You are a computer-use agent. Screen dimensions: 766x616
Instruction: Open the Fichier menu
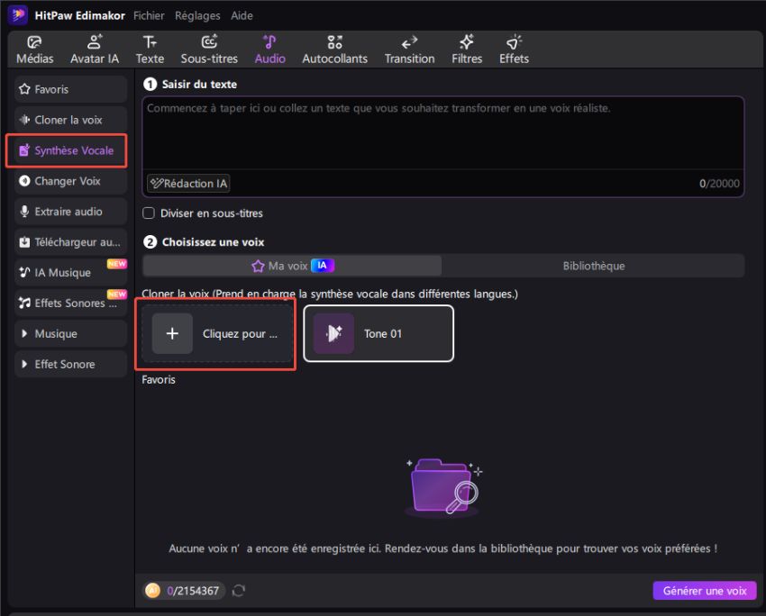coord(149,15)
